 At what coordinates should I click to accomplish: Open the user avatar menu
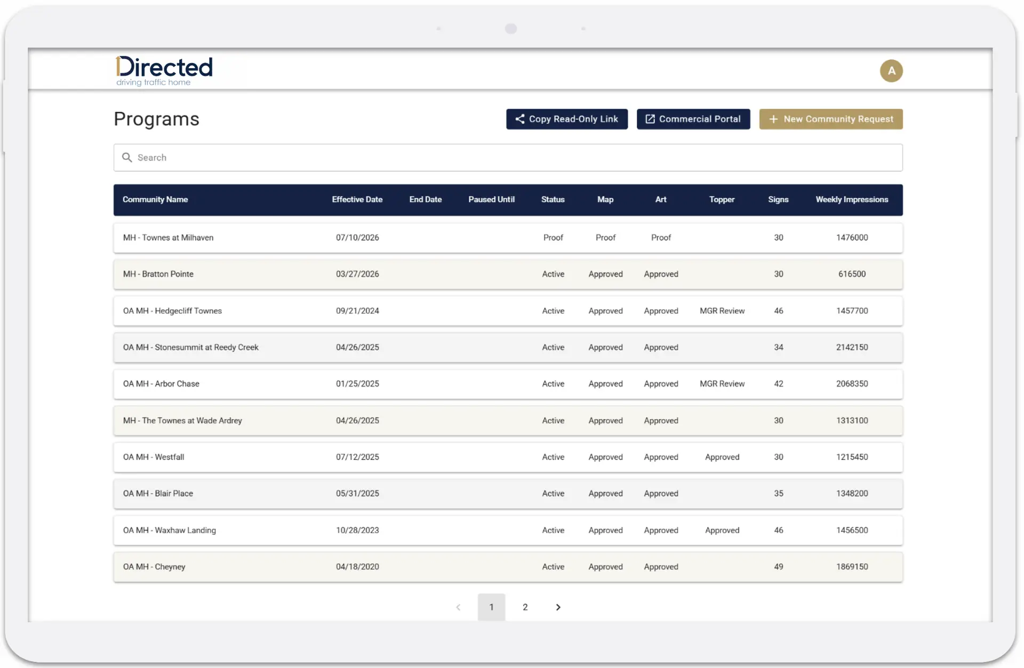pyautogui.click(x=891, y=71)
